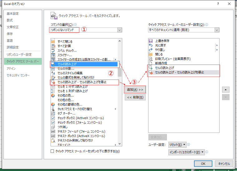Click the 追加(A) >> button

coord(135,90)
